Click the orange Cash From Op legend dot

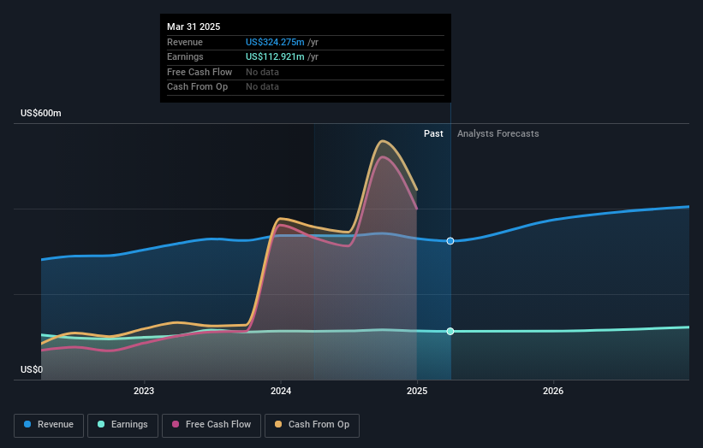click(278, 424)
